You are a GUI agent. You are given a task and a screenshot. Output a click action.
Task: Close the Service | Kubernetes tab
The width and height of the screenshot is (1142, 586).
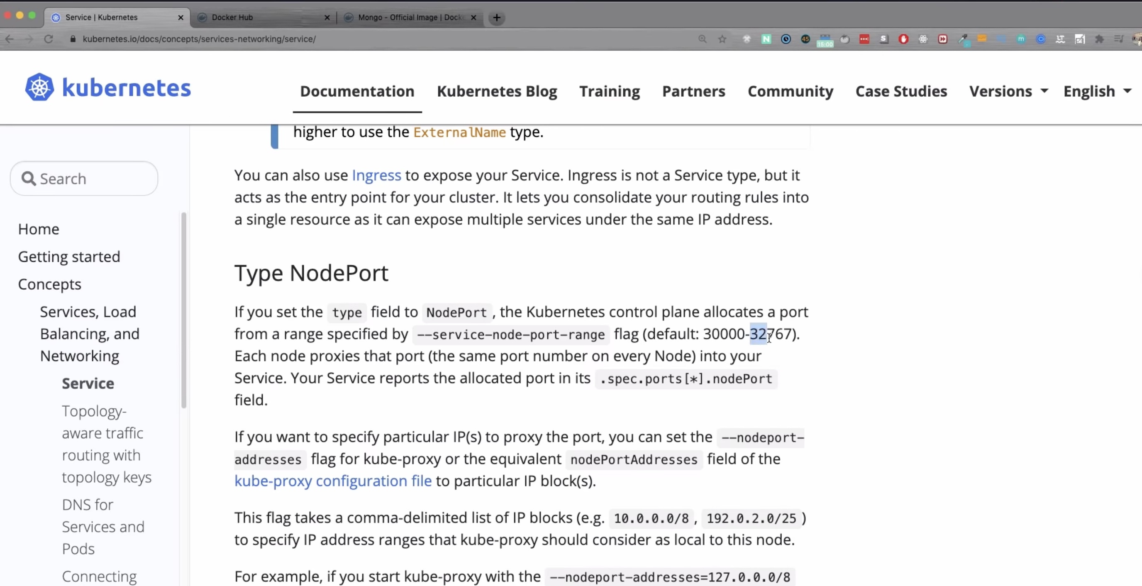[181, 17]
